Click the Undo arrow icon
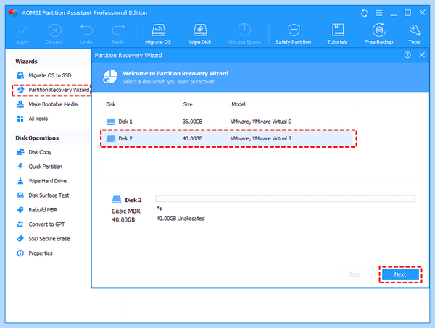This screenshot has width=435, height=328. coord(86,30)
